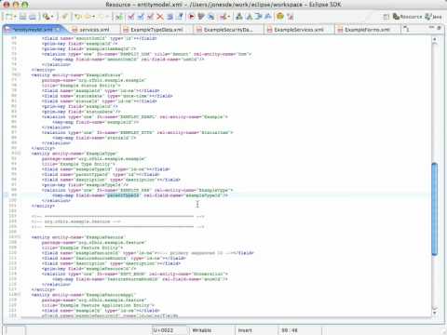The width and height of the screenshot is (447, 335).
Task: Switch to the Resource perspective
Action: click(x=407, y=17)
